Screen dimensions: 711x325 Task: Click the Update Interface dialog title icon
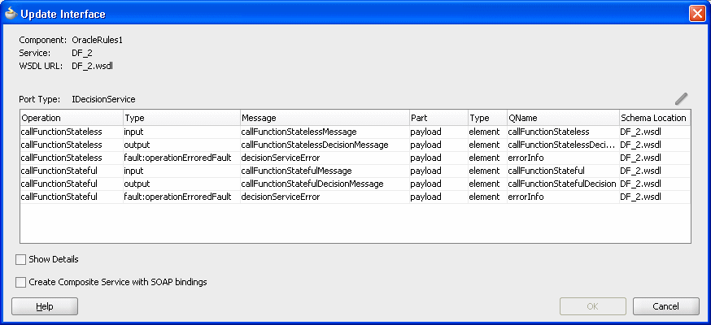(11, 14)
